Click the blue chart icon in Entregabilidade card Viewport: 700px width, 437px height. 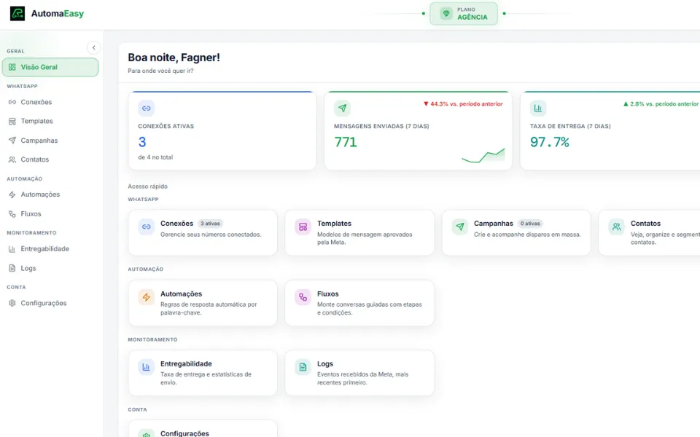[146, 367]
